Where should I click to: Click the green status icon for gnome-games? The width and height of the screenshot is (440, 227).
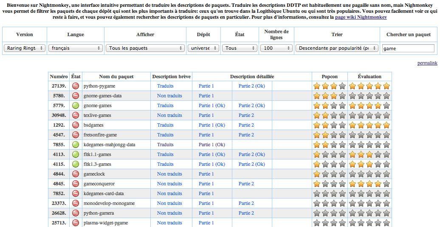[76, 105]
